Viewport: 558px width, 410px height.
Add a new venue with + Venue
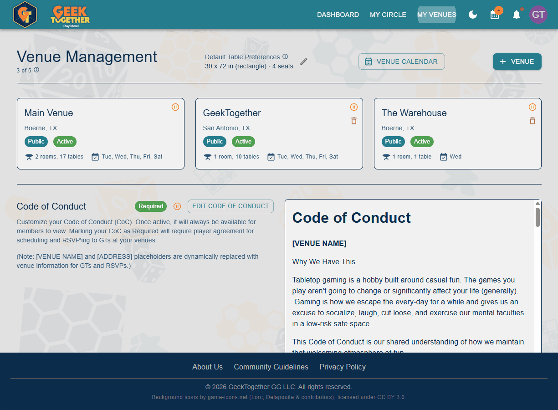coord(517,61)
